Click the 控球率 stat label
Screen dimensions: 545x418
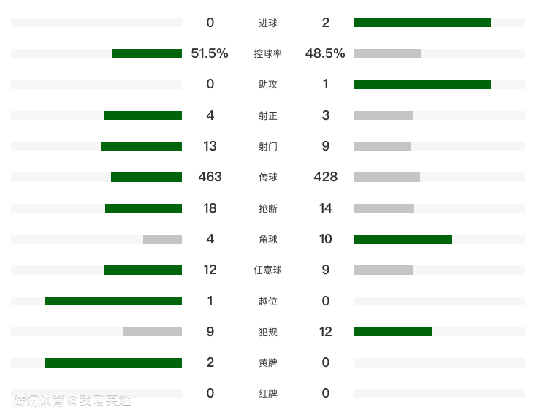coord(268,53)
